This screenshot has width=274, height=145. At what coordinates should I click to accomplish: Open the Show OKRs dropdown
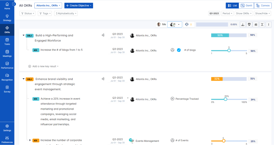(244, 13)
